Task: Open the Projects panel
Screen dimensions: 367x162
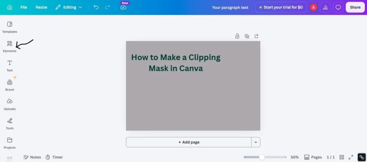Action: pos(10,143)
